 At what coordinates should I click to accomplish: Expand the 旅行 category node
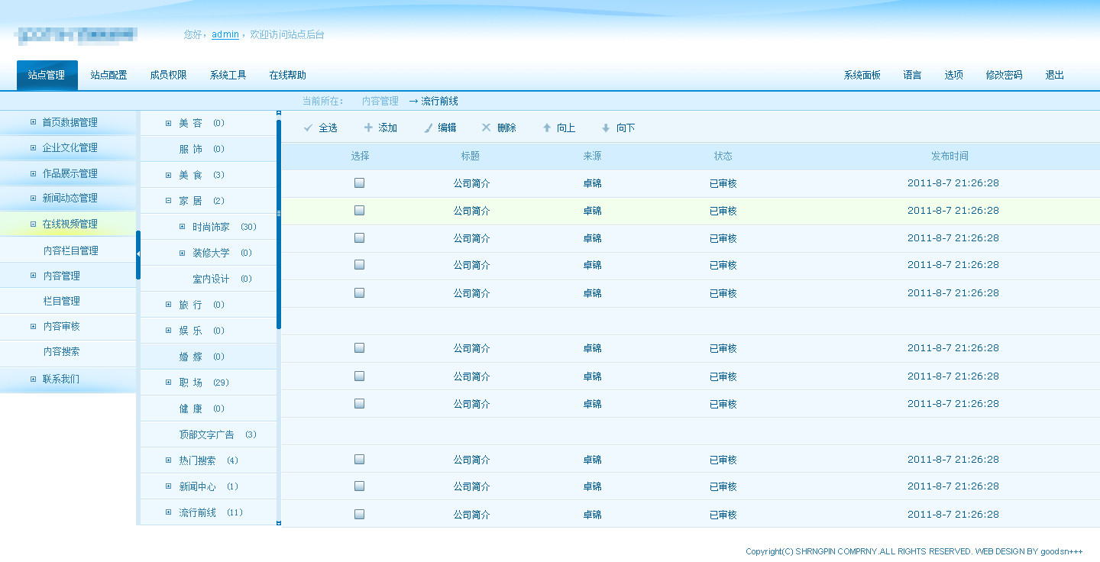point(169,305)
